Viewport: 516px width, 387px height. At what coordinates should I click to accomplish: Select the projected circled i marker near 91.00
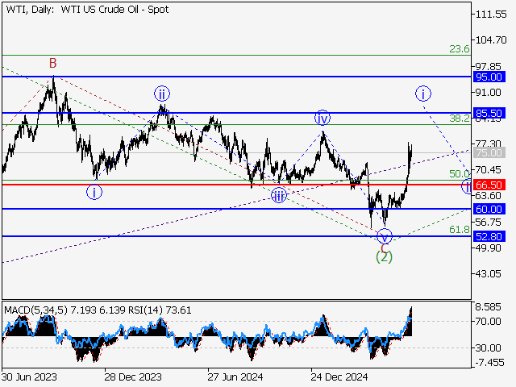pos(423,94)
